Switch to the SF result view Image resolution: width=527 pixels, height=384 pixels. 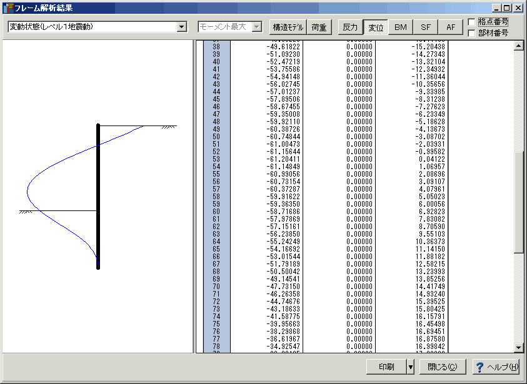click(425, 27)
